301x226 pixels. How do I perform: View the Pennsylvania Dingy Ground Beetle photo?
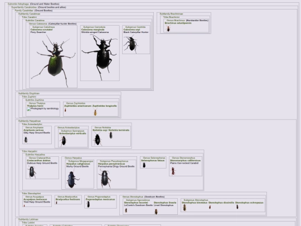[105, 179]
